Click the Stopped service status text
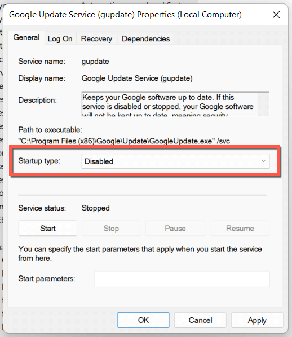Image resolution: width=292 pixels, height=337 pixels. pyautogui.click(x=95, y=208)
